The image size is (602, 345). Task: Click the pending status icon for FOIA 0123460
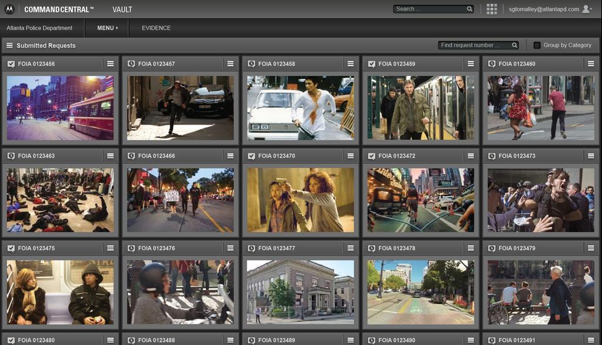click(492, 63)
